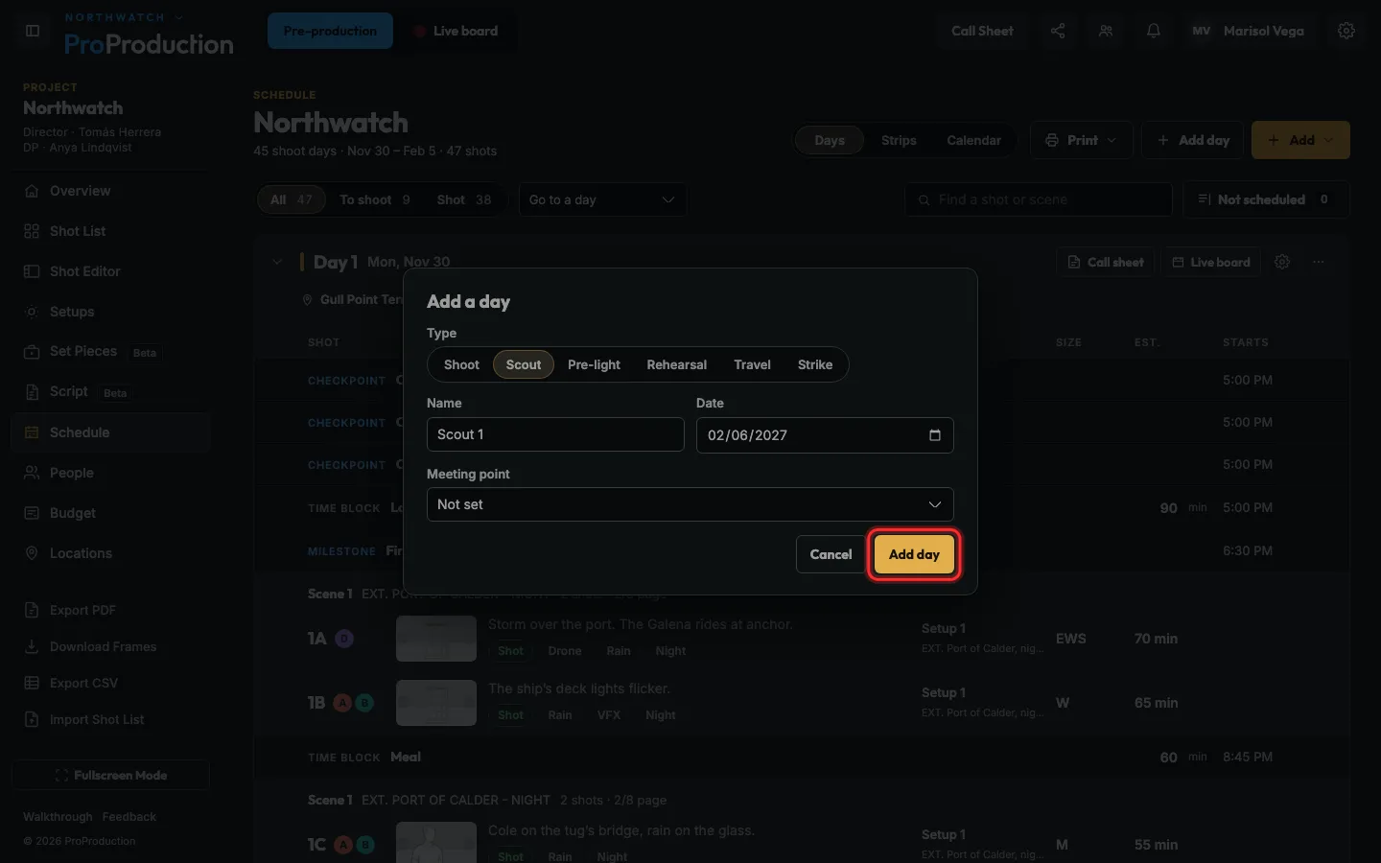Open the yellow Add dropdown
Screen dimensions: 1381x863
point(1300,140)
